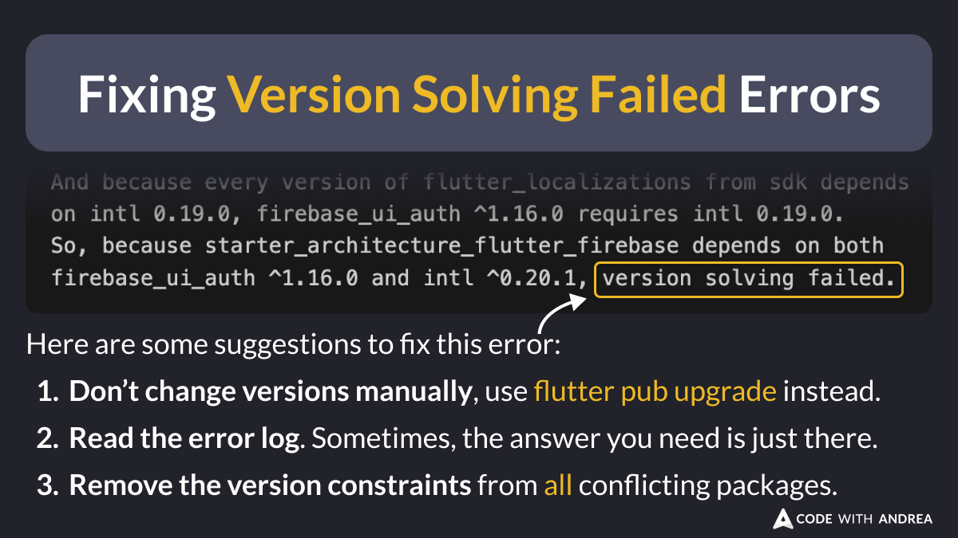
Task: Click 'Don't change versions manually' bold text
Action: (x=268, y=392)
